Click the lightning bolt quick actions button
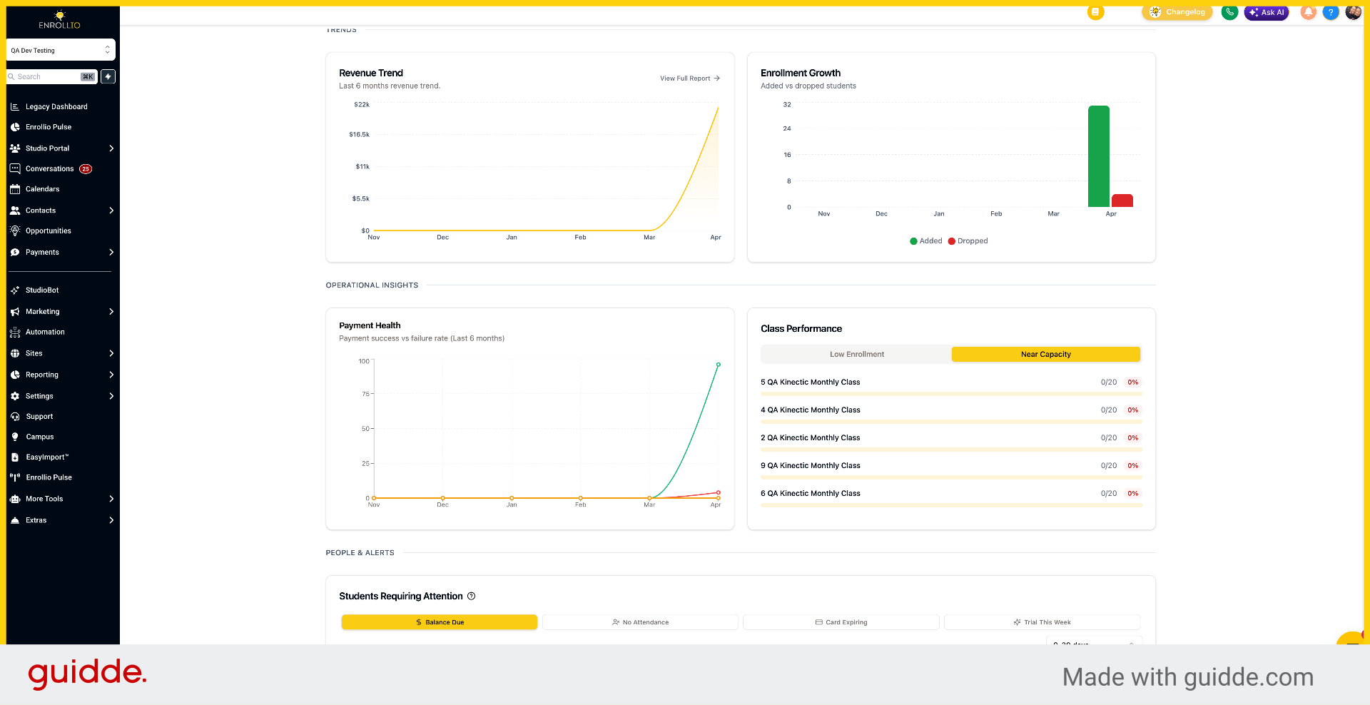Image resolution: width=1370 pixels, height=705 pixels. [108, 76]
